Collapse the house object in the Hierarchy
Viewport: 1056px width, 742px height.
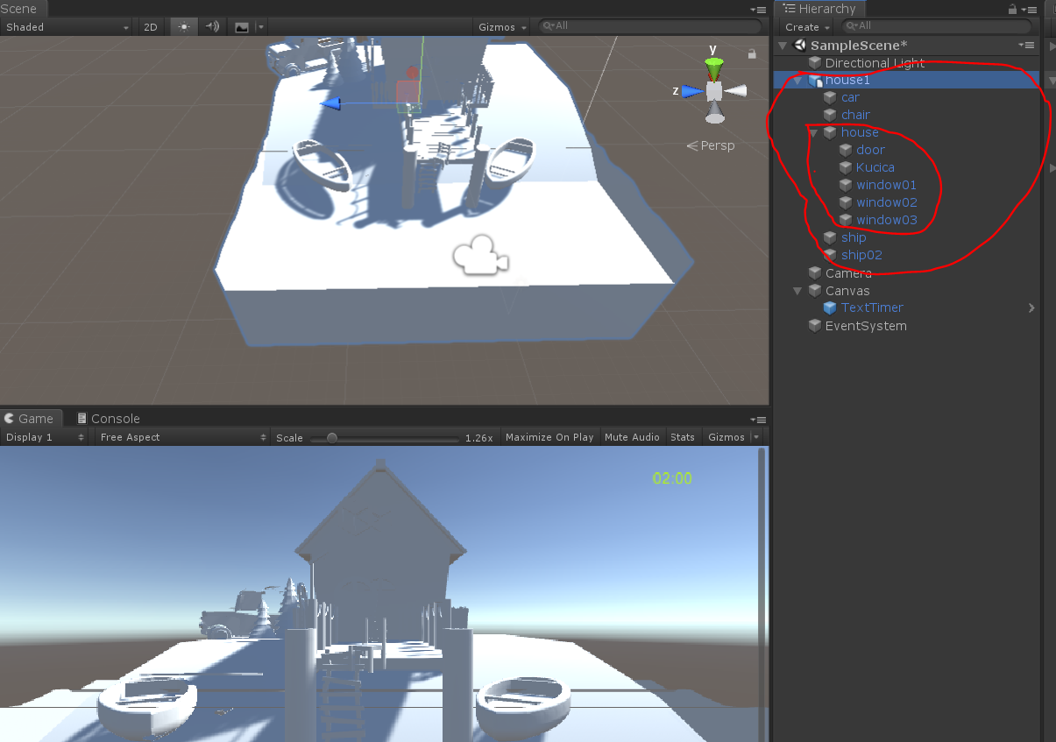814,132
